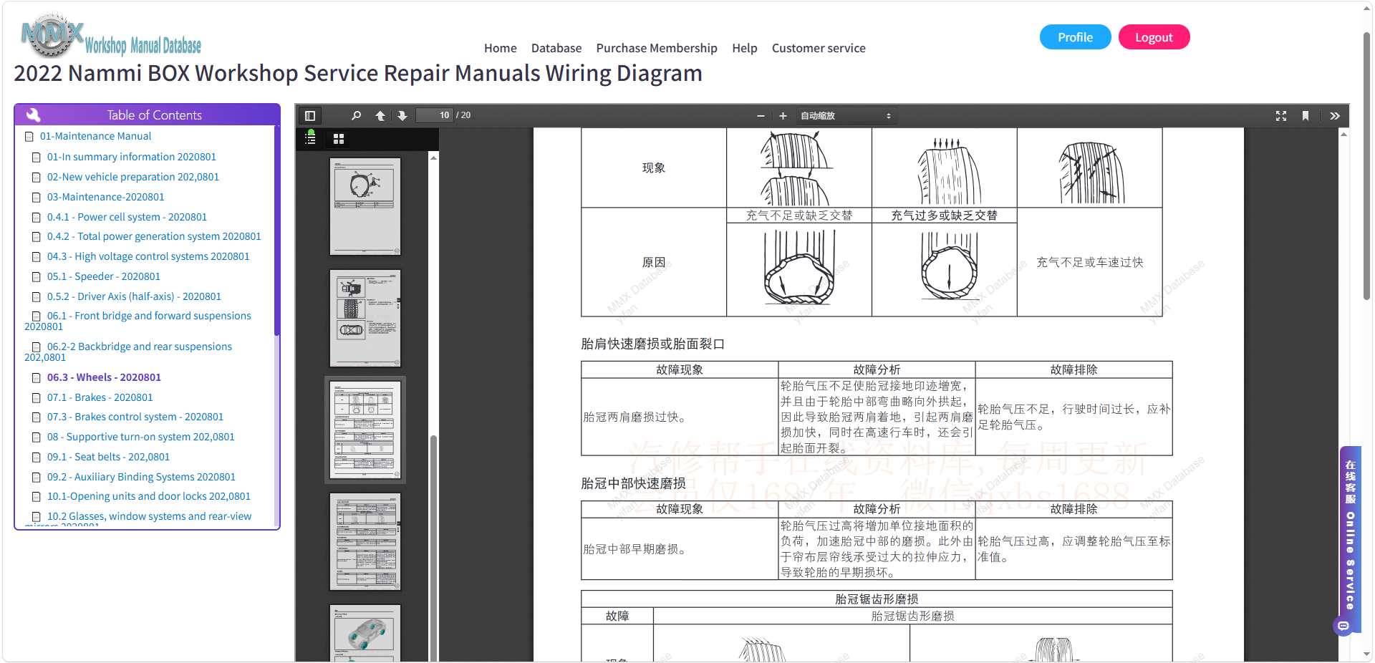Open 0.4.2 - Total power generation system
Image resolution: width=1375 pixels, height=663 pixels.
tap(154, 236)
